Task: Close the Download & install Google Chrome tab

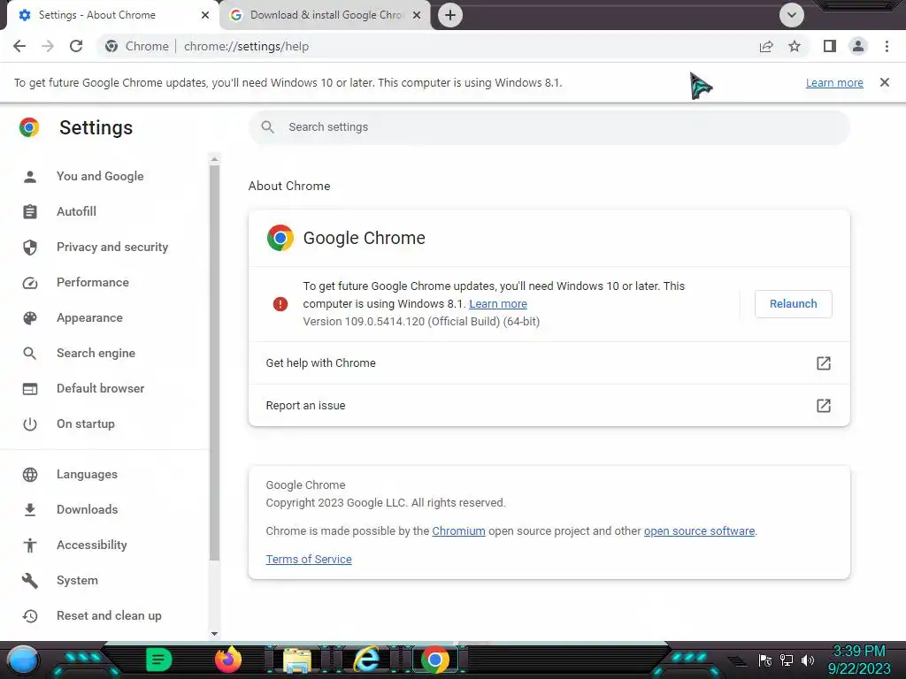Action: (x=417, y=15)
